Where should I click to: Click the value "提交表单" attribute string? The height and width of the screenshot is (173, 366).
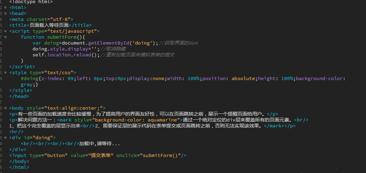pyautogui.click(x=100, y=155)
